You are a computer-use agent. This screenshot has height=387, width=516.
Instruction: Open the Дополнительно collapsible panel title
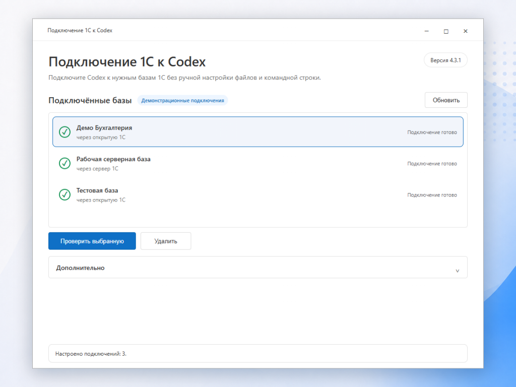pyautogui.click(x=80, y=268)
